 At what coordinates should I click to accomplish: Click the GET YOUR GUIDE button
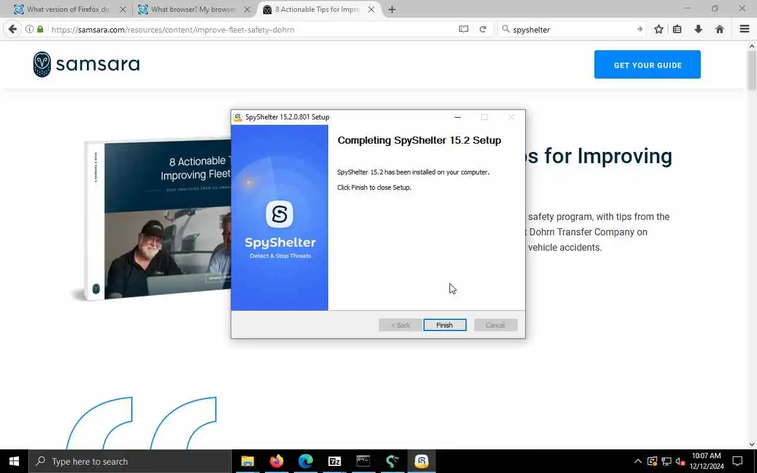point(648,64)
